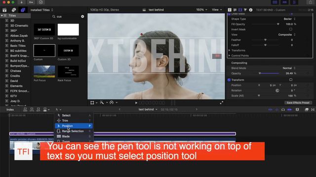Viewport: 316px width, 177px height.
Task: Click the Transform on-screen controls box icon
Action: 291,80
